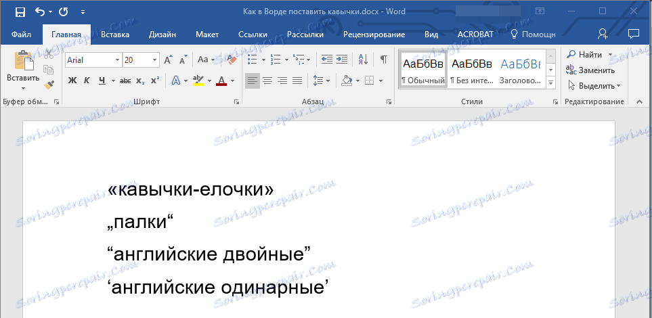Switch to the Макет tab
This screenshot has height=318, width=652.
207,35
